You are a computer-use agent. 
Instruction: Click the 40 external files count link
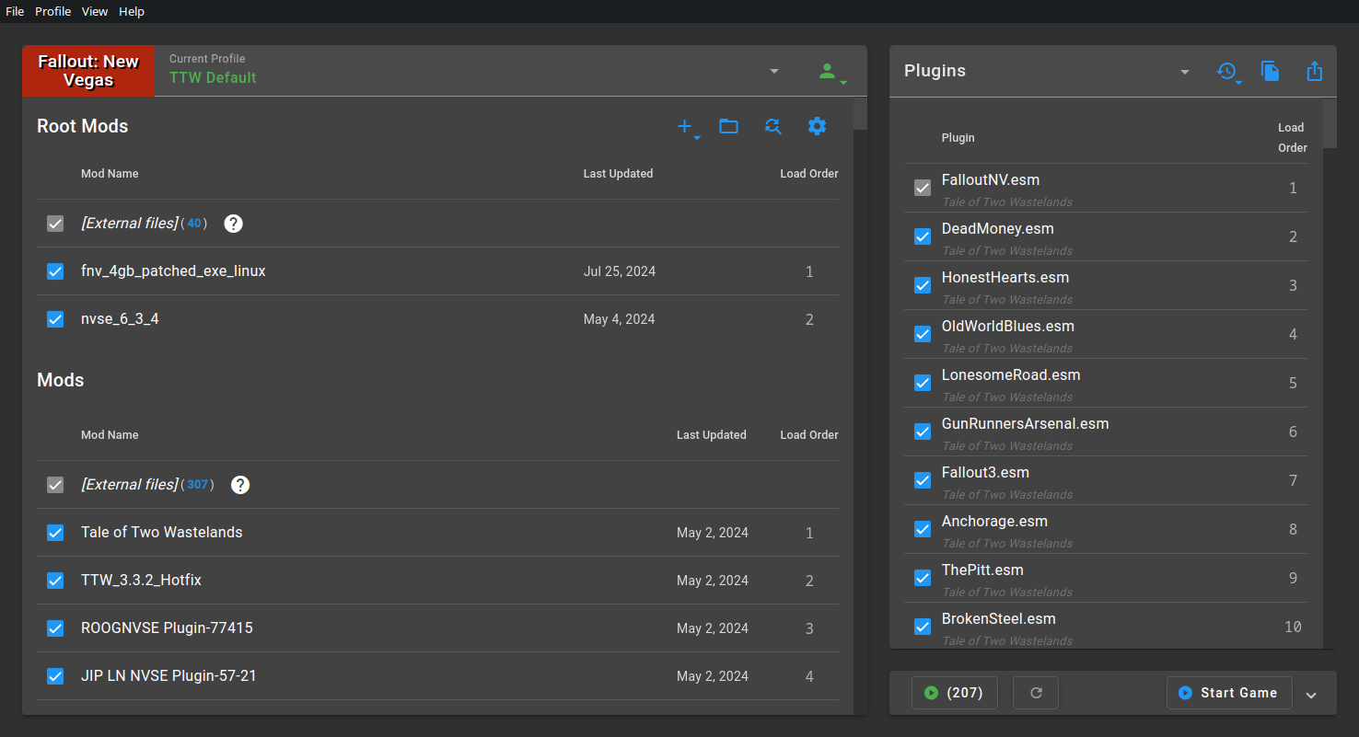click(x=193, y=224)
